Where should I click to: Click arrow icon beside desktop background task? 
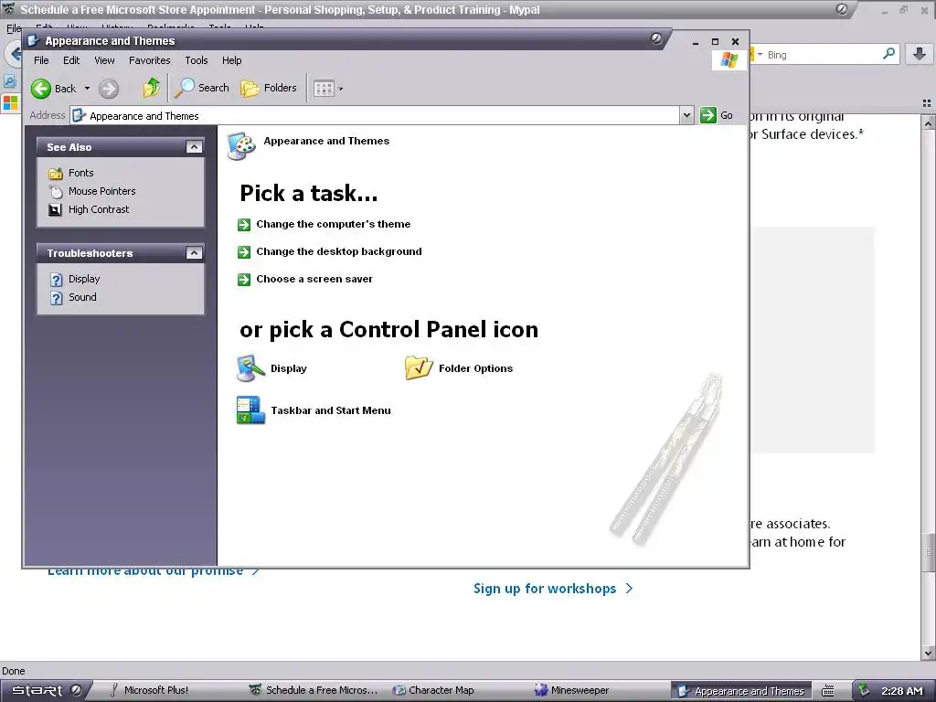click(x=244, y=252)
